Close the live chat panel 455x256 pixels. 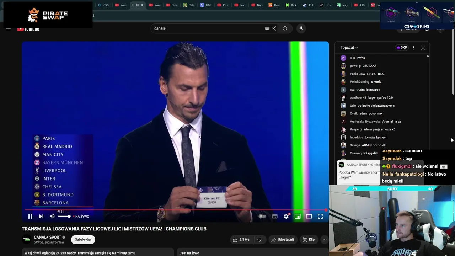click(x=423, y=48)
